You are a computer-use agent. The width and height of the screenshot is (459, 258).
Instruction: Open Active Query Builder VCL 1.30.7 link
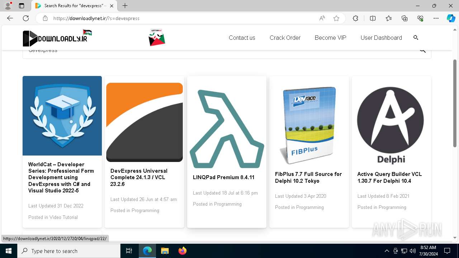click(x=389, y=177)
